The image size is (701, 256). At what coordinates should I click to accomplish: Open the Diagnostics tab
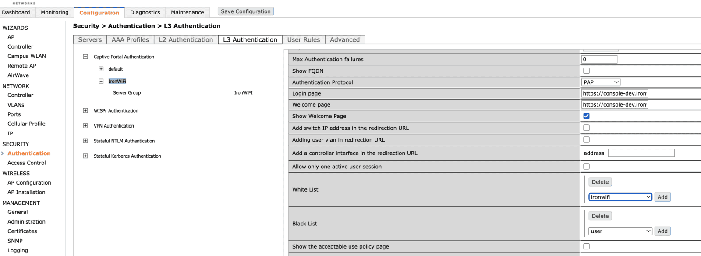pos(145,12)
